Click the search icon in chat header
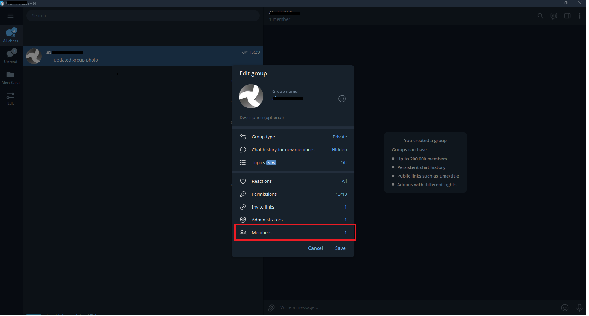Image resolution: width=589 pixels, height=316 pixels. coord(540,16)
